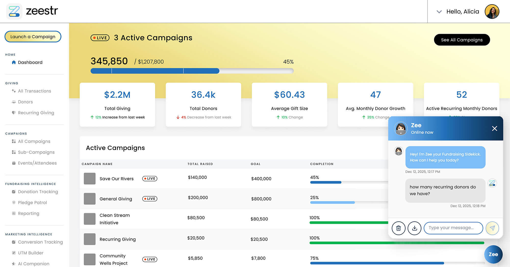Click the zeestr logo
The image size is (510, 267).
pyautogui.click(x=33, y=11)
